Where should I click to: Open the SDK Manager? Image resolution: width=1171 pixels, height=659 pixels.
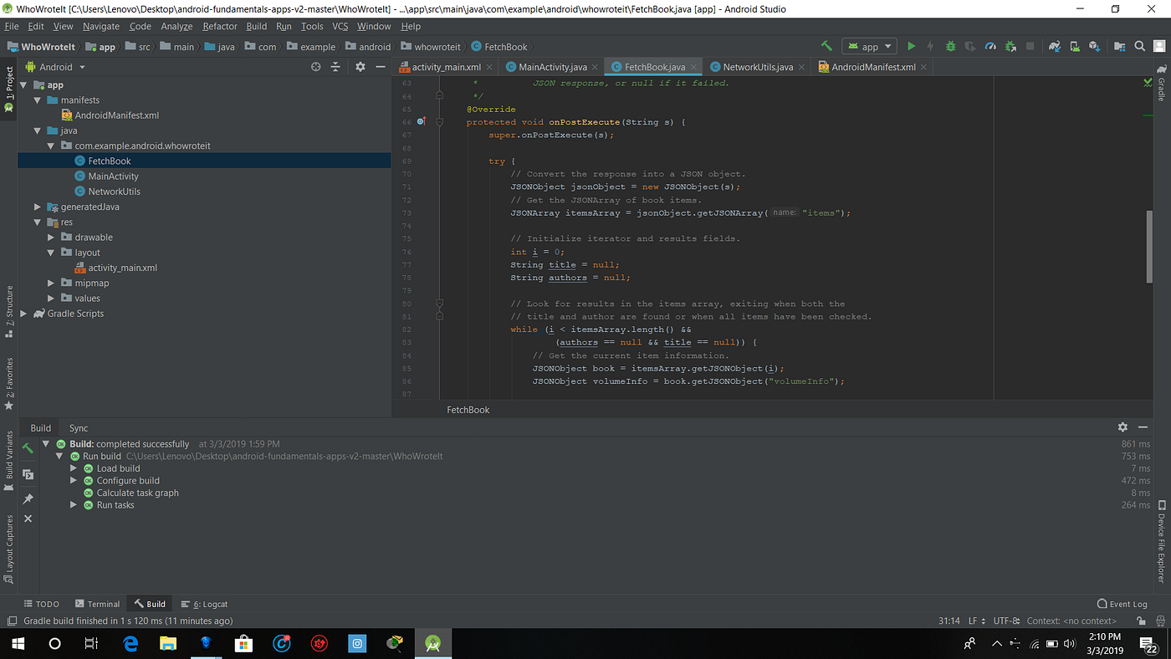coord(1096,47)
